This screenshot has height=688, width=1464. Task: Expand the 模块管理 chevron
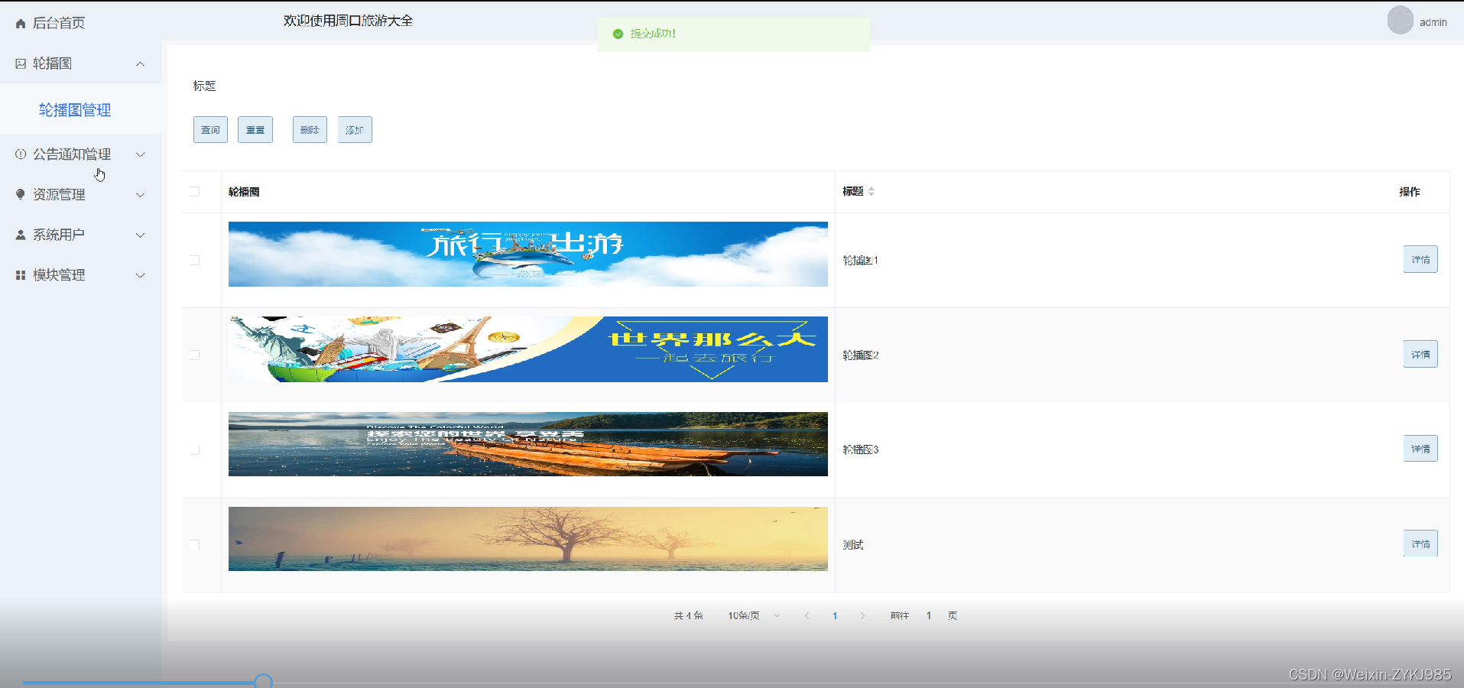click(140, 275)
